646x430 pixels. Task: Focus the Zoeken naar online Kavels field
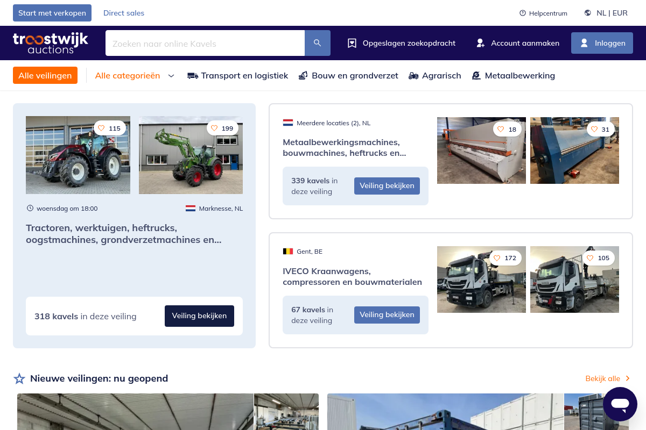pos(205,43)
